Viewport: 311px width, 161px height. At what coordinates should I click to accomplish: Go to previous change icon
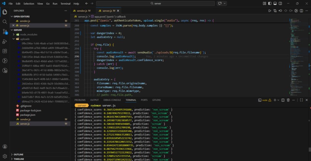point(280,11)
